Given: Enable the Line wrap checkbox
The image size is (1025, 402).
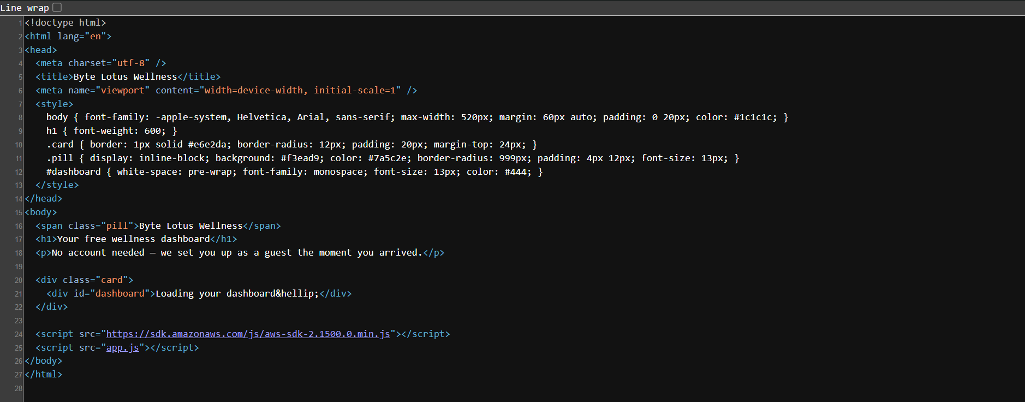Looking at the screenshot, I should tap(57, 7).
